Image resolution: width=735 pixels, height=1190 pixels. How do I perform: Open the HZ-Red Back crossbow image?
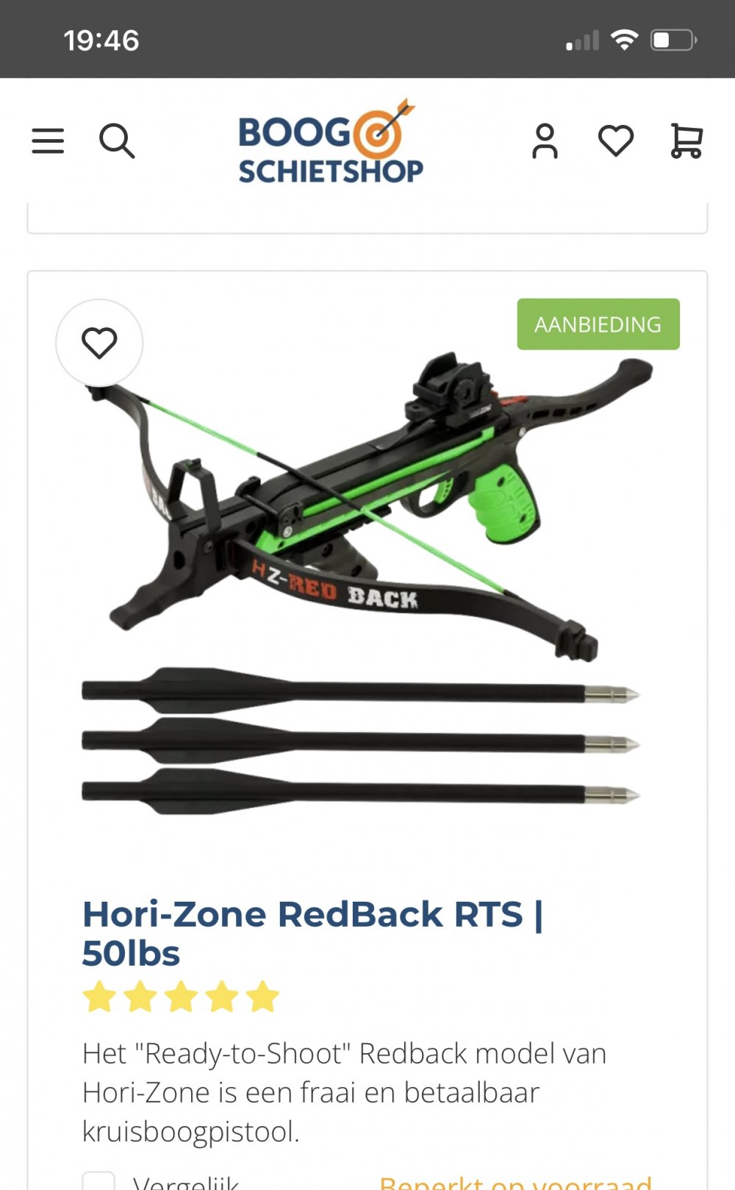point(360,581)
